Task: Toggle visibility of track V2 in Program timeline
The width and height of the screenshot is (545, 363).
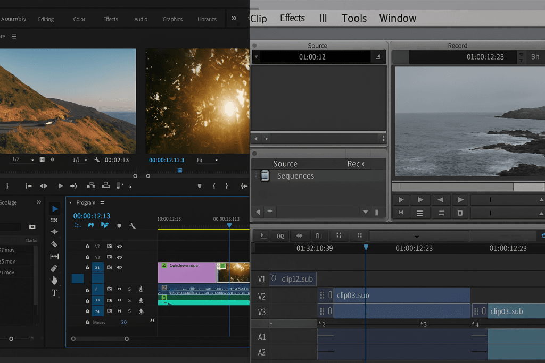Action: coord(119,246)
